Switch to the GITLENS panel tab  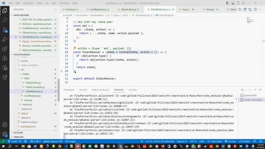pyautogui.click(x=132, y=90)
